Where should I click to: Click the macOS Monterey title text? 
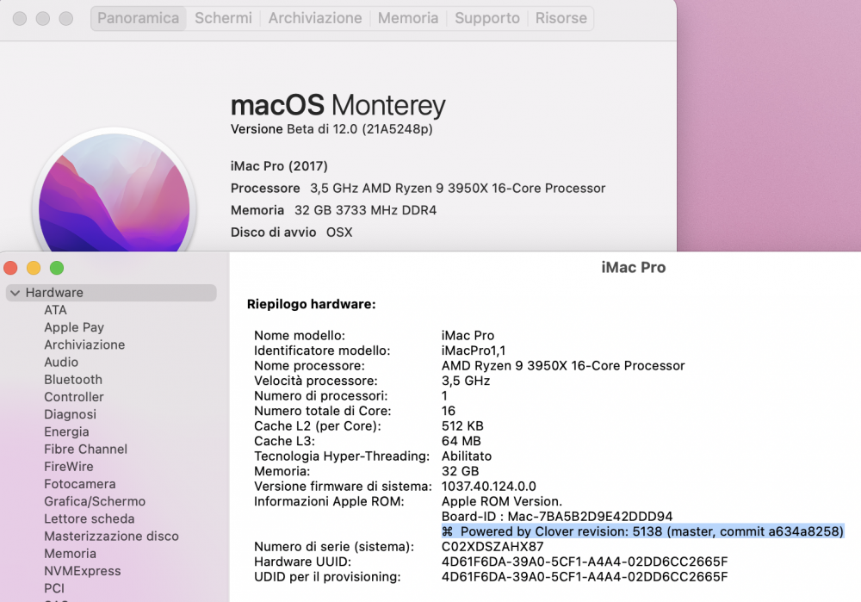[338, 105]
